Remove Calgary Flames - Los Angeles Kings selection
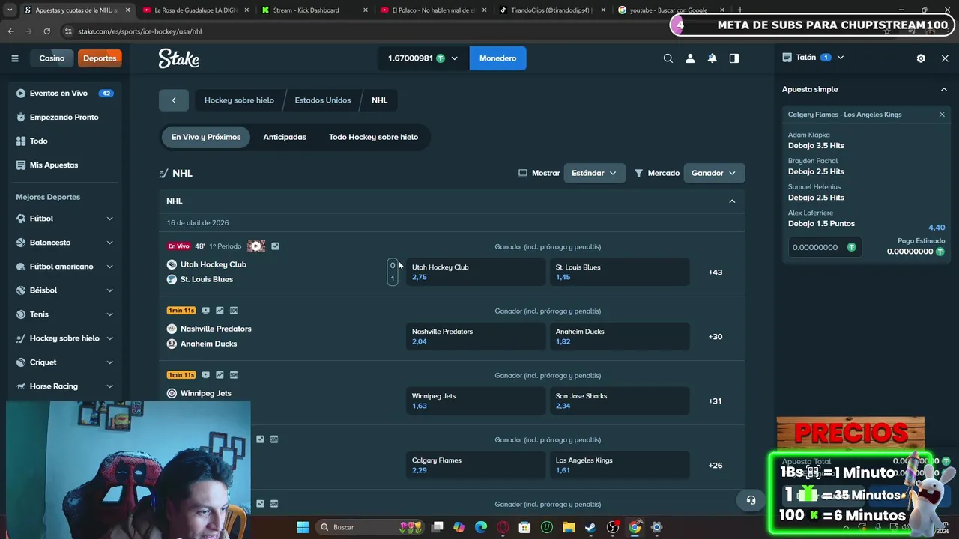Screen dimensions: 959x539 click(x=942, y=115)
